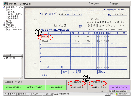Image resolution: width=134 pixels, height=98 pixels.
Task: Select the 年度 index icon in tree
Action: pos(9,12)
